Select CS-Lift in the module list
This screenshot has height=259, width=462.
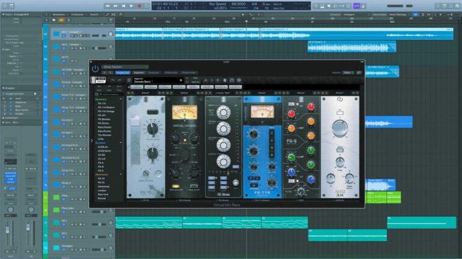pos(102,159)
